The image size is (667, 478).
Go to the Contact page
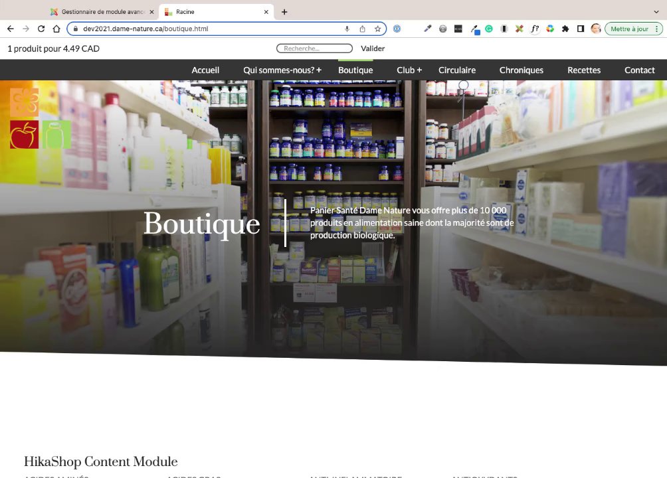639,70
